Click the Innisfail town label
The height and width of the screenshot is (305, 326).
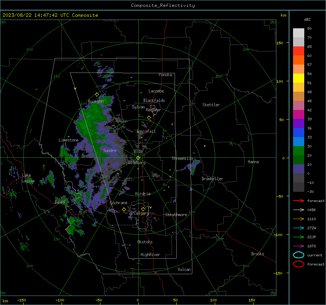tap(146, 131)
